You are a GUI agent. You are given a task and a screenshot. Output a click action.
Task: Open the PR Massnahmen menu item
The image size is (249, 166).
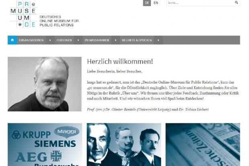97,40
